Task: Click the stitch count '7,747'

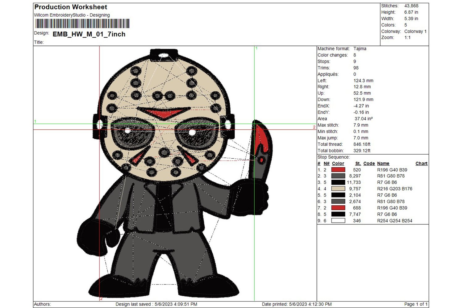Action: [355, 214]
